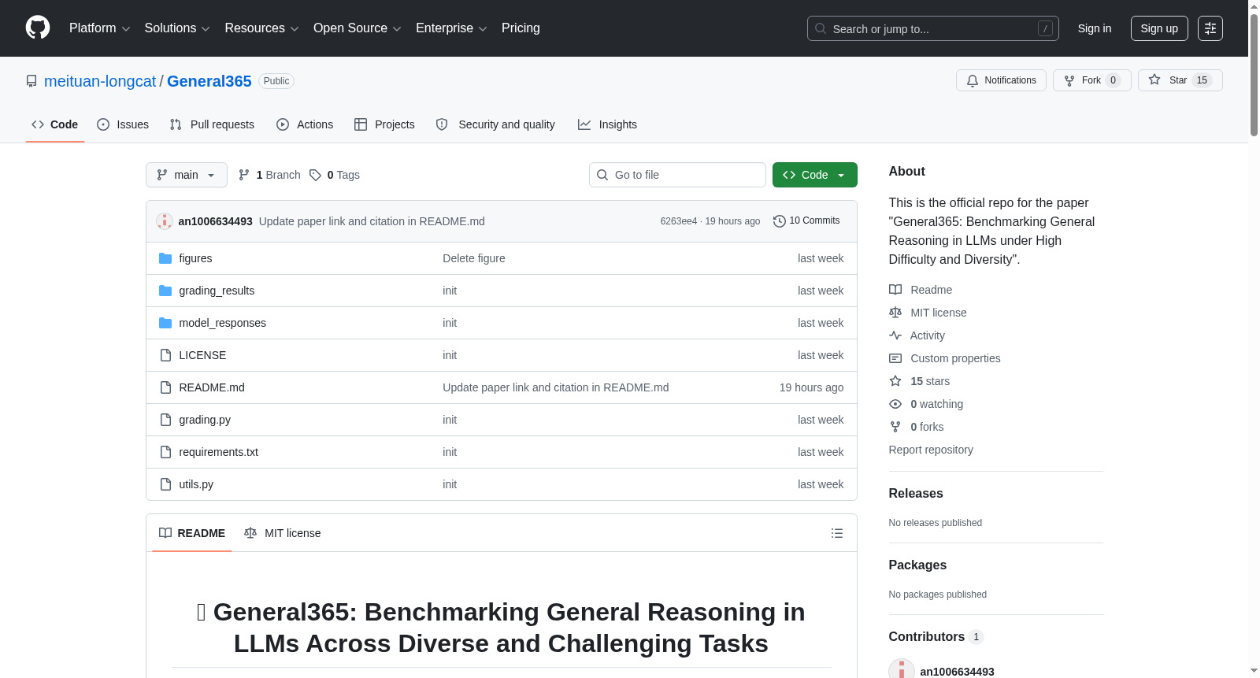Open the requirements.txt file link
1260x678 pixels.
pos(219,452)
